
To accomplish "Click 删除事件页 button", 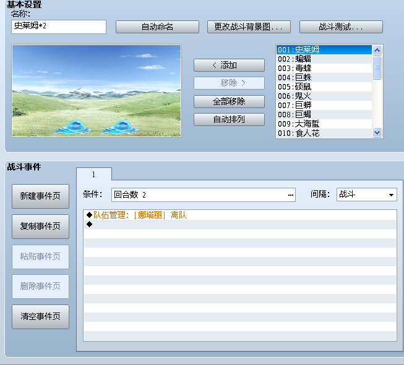I will tap(40, 287).
